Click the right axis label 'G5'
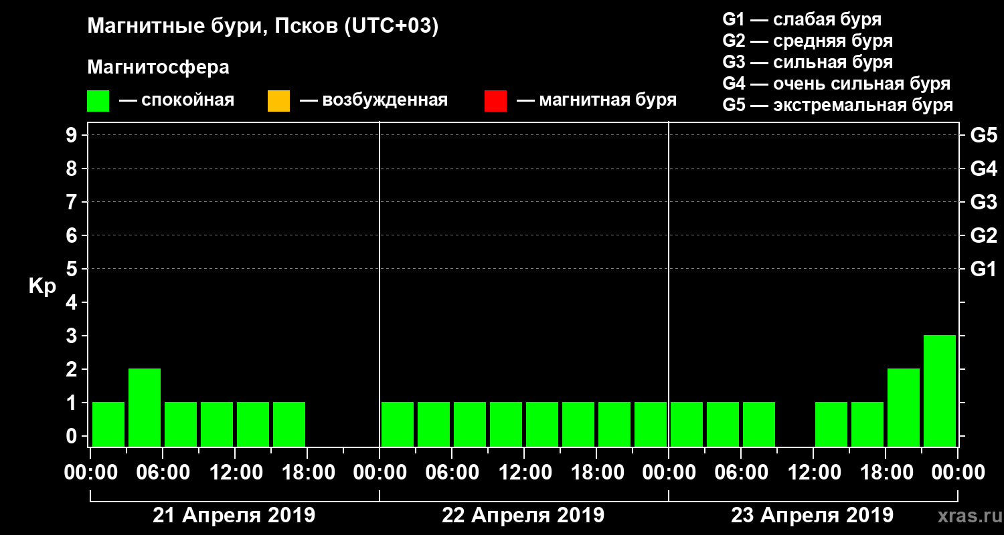Screen dimensions: 1004x535 pos(984,135)
